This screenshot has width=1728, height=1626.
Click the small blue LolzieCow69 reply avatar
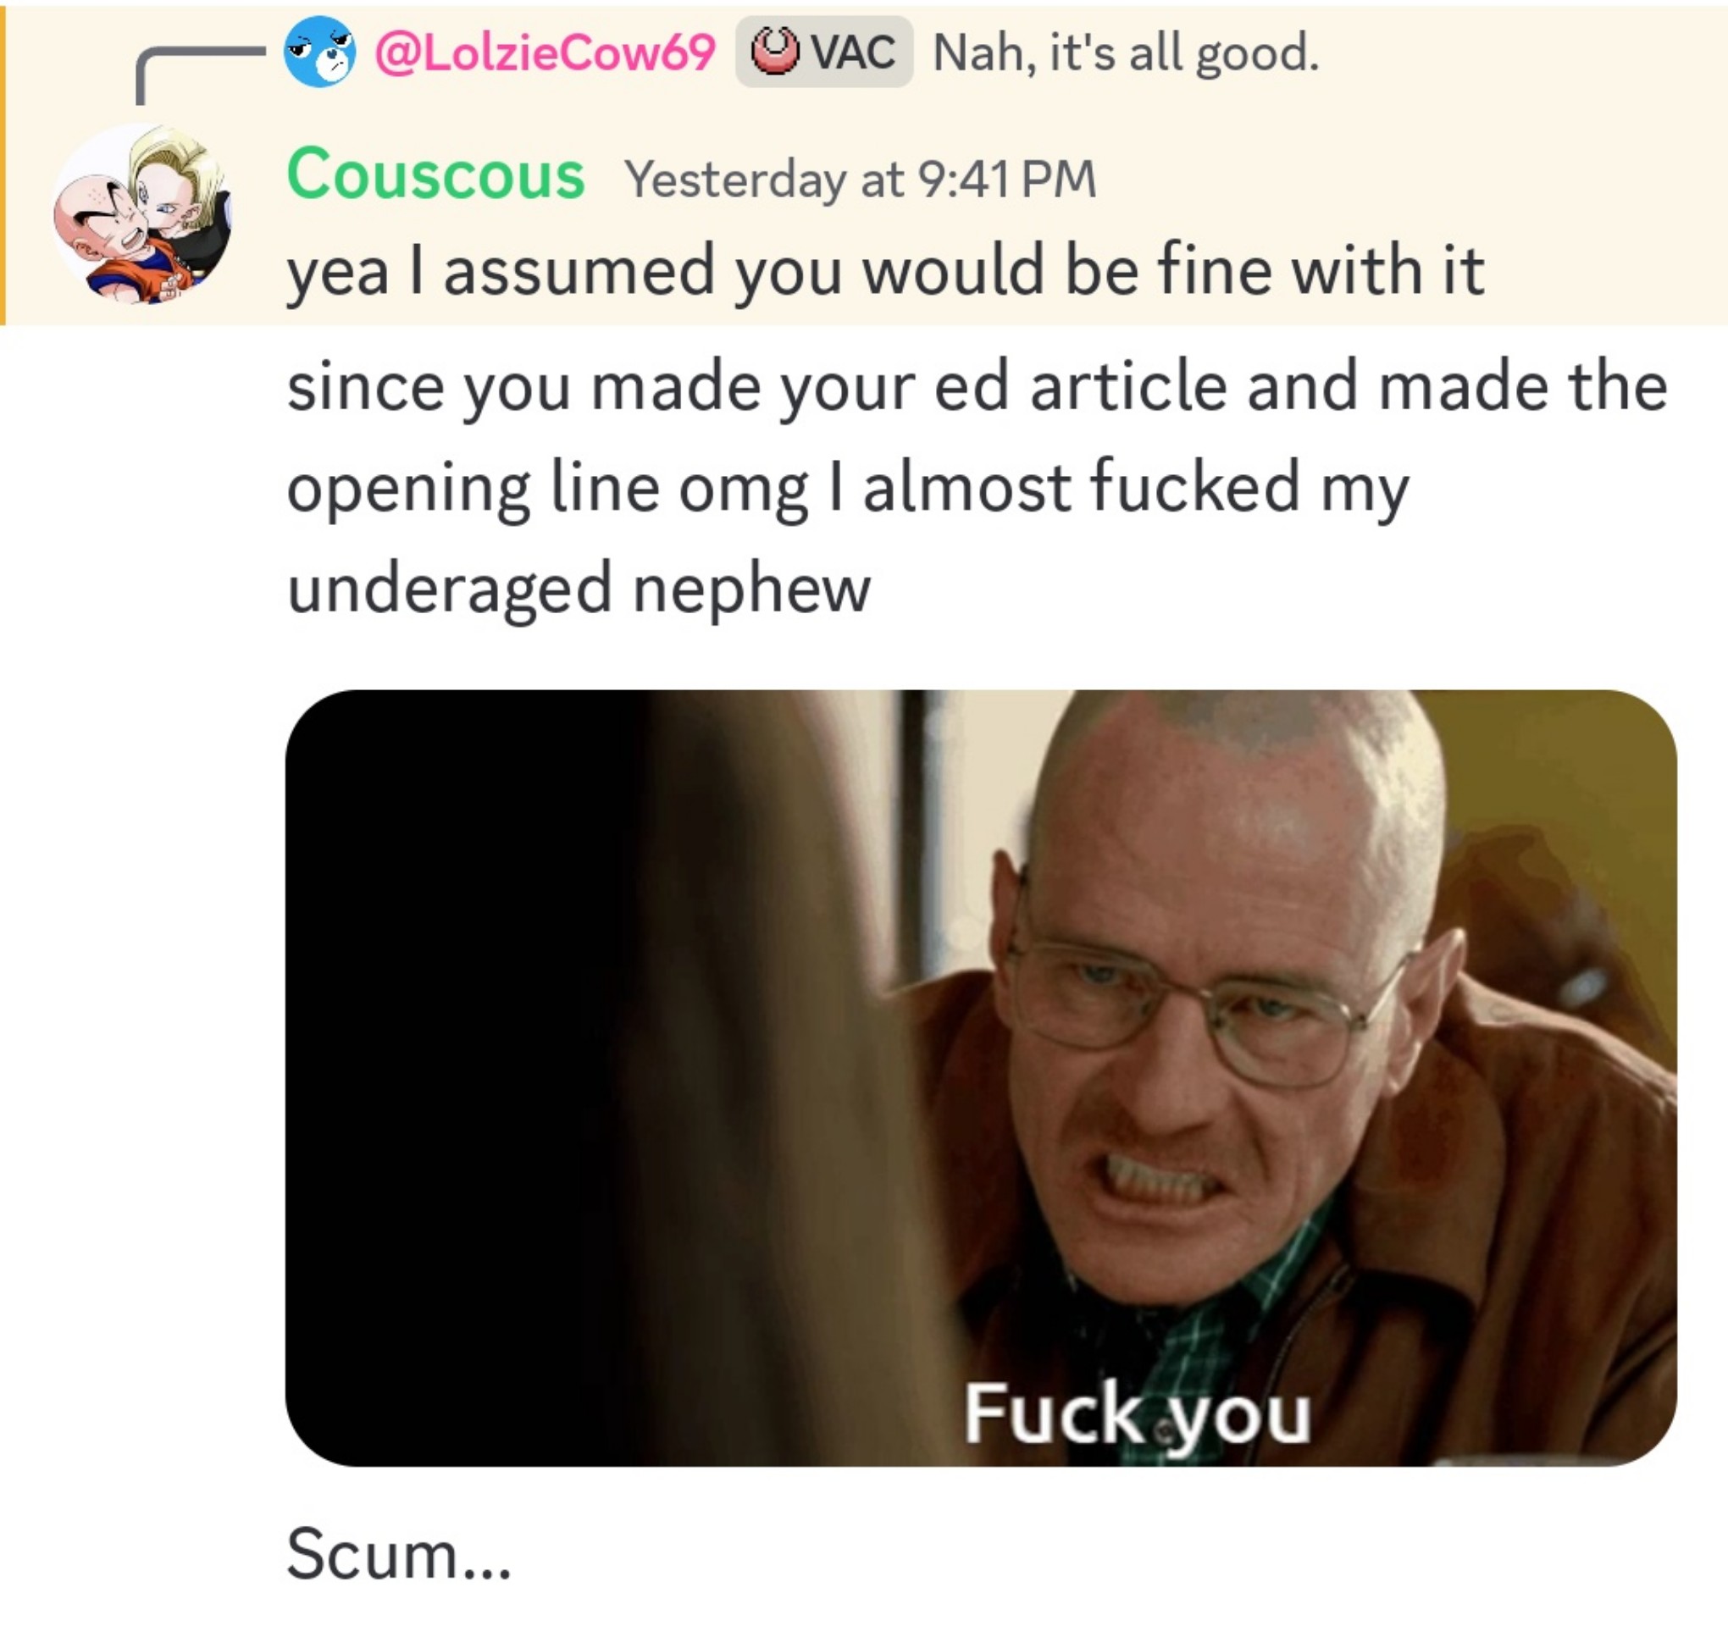319,52
